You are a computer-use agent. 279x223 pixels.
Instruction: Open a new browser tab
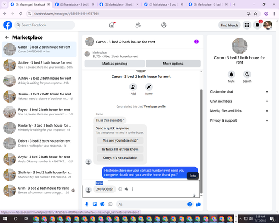[x=234, y=4]
